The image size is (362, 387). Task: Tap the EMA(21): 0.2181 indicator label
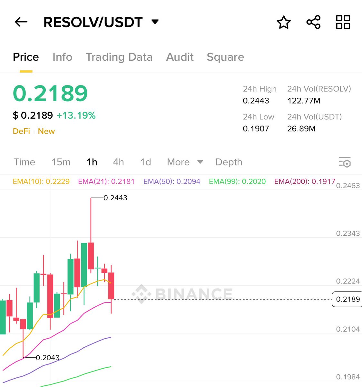click(x=106, y=182)
